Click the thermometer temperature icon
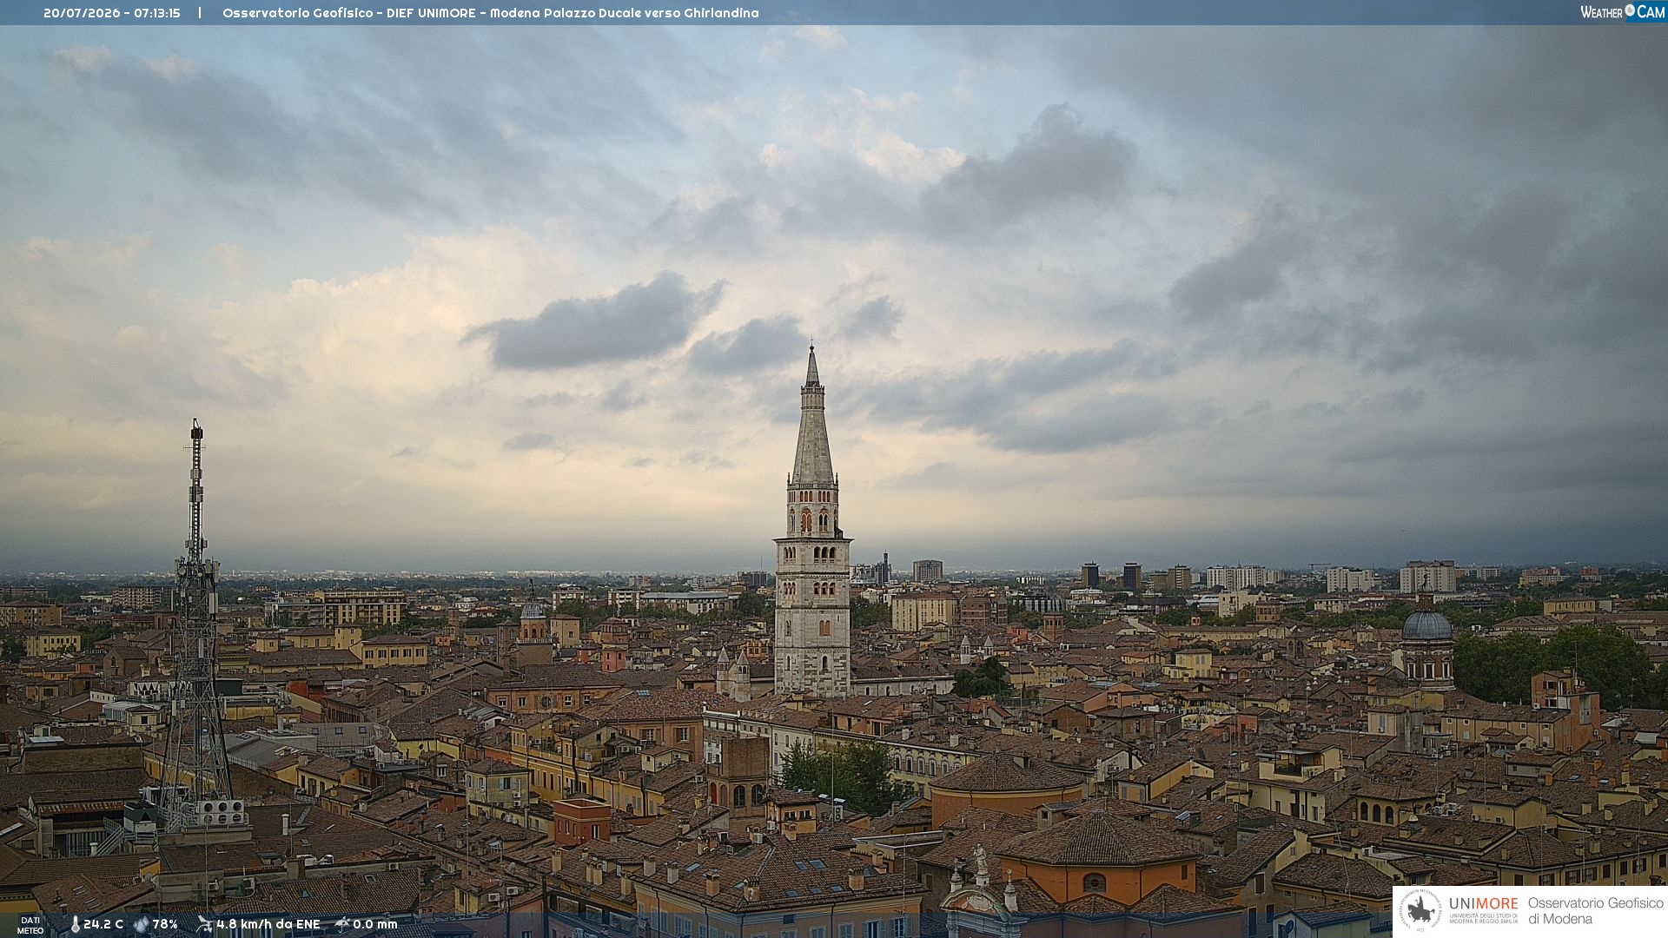The height and width of the screenshot is (938, 1668). (x=75, y=924)
